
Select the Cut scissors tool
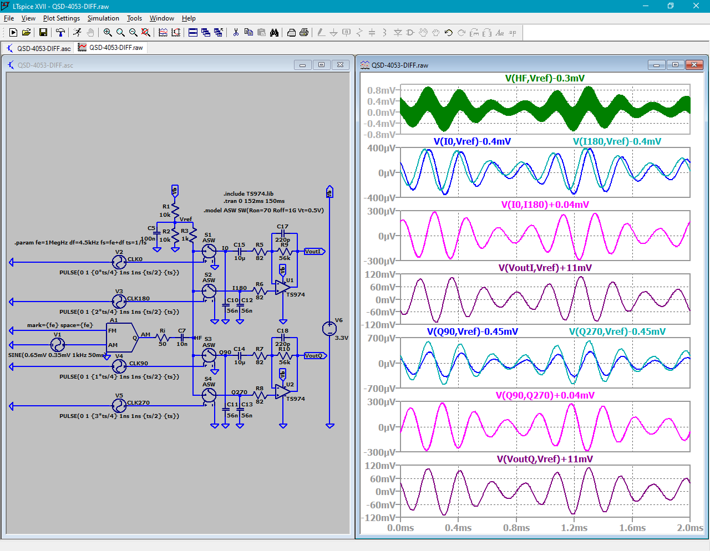tap(236, 33)
